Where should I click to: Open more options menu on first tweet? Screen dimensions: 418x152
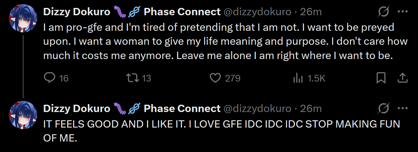tap(403, 12)
